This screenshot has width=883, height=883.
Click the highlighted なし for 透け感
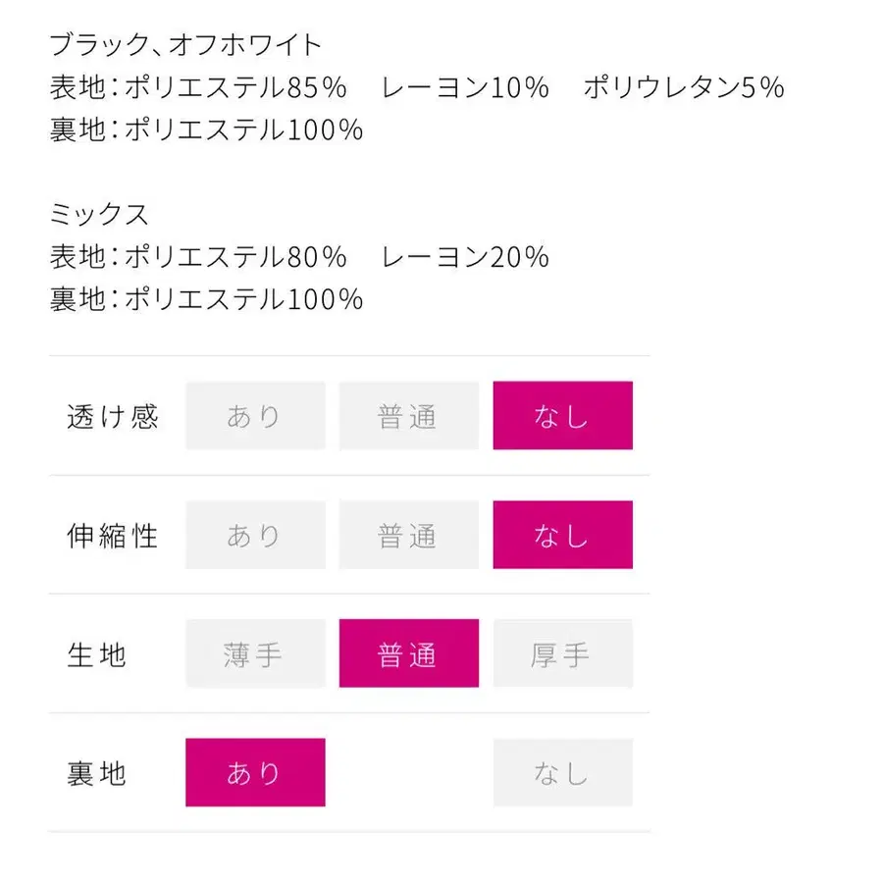[562, 416]
